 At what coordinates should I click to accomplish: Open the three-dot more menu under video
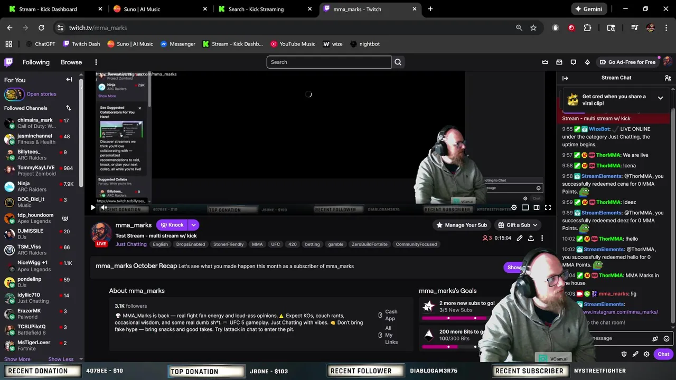[542, 238]
